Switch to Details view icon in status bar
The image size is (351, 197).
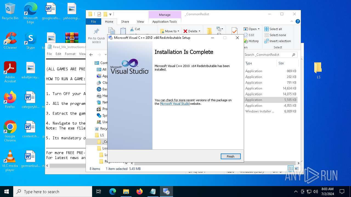(291, 169)
